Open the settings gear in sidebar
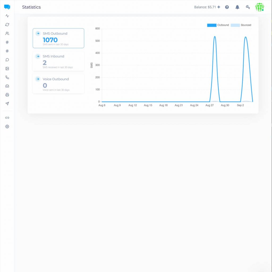The width and height of the screenshot is (272, 272). pos(7,127)
